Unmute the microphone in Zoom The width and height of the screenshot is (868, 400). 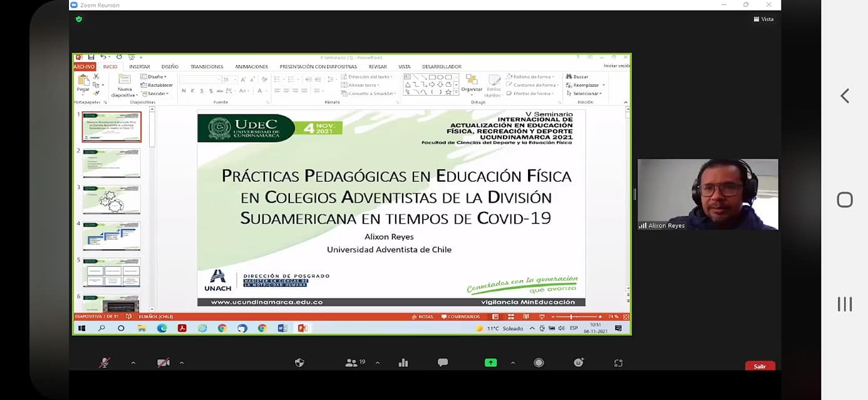pyautogui.click(x=104, y=362)
